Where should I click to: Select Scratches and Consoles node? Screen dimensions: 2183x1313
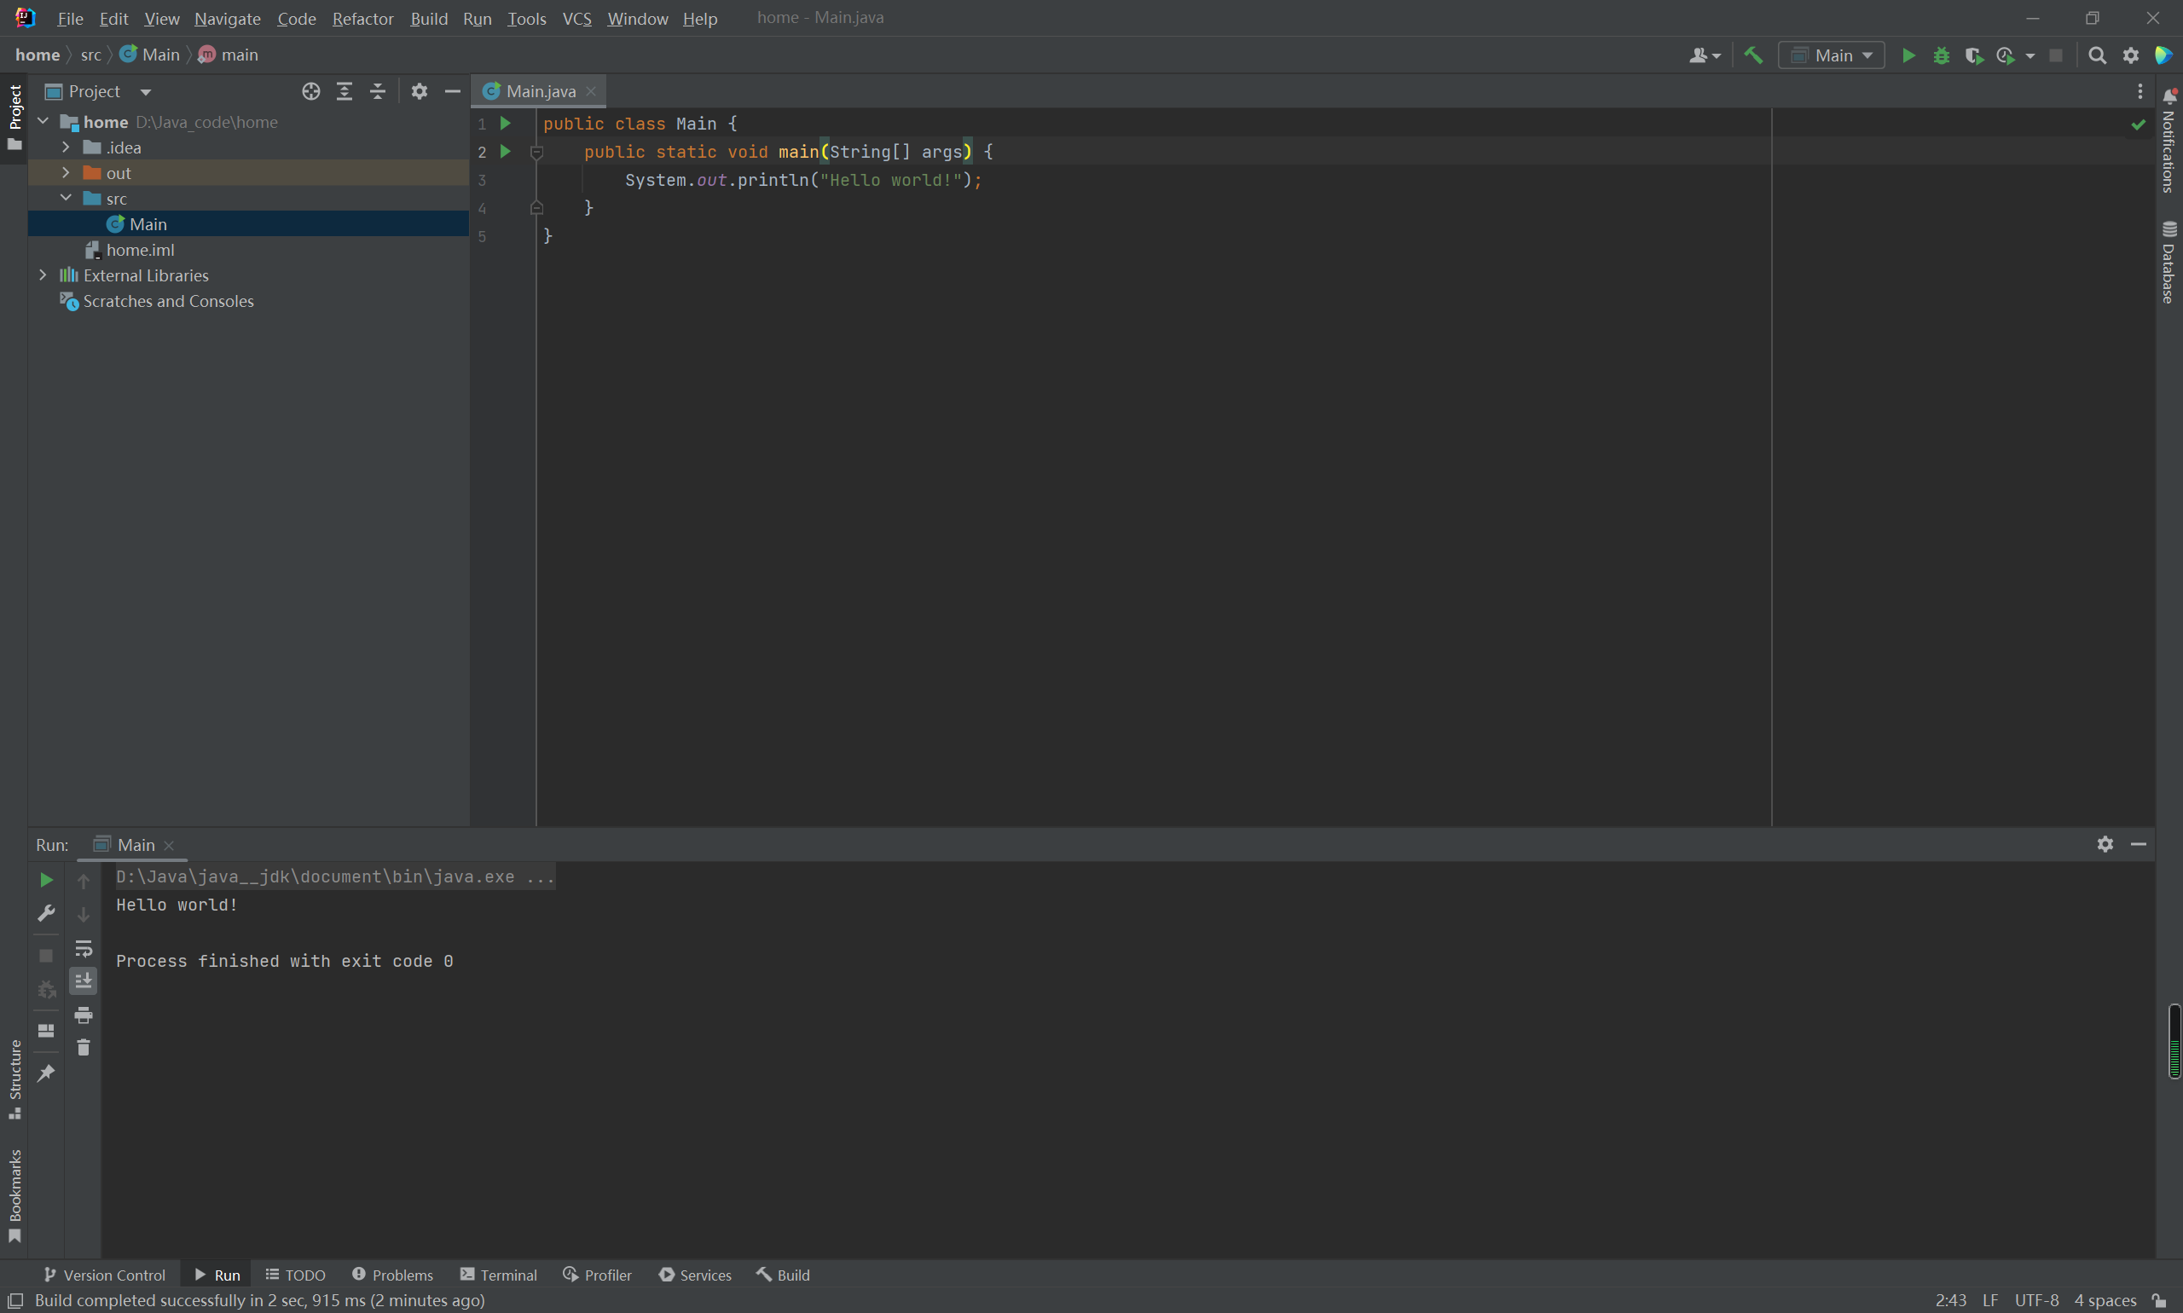pos(168,301)
